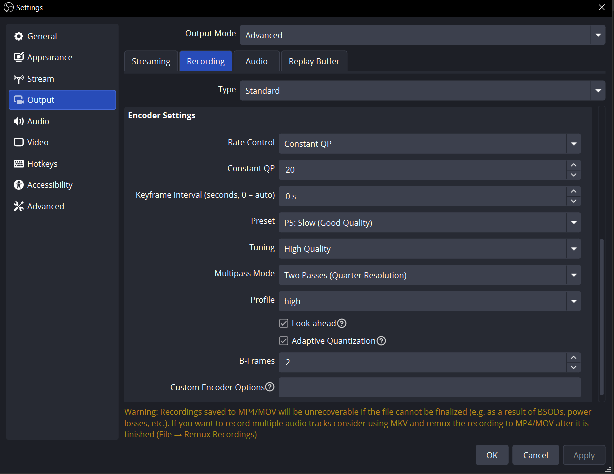Image resolution: width=614 pixels, height=474 pixels.
Task: Increase the Constant QP value
Action: [x=574, y=165]
